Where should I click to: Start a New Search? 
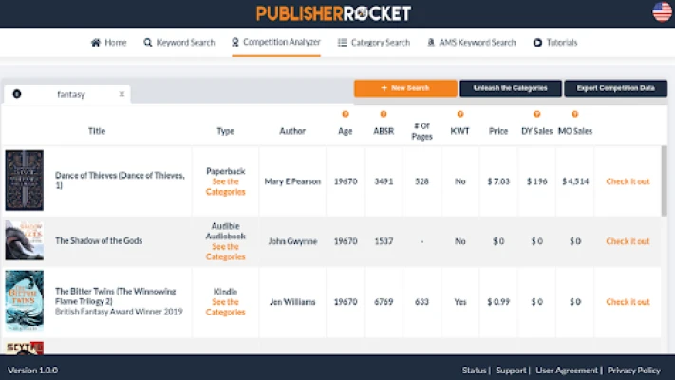pyautogui.click(x=405, y=88)
